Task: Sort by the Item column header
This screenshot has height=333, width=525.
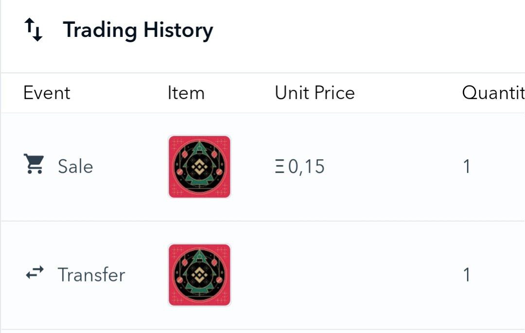Action: coord(186,93)
